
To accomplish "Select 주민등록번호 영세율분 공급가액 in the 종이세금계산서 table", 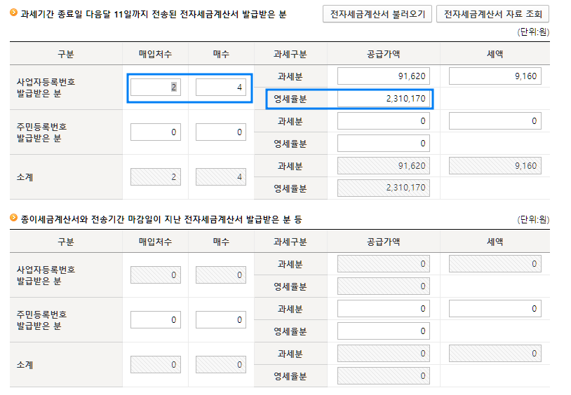I will [383, 331].
